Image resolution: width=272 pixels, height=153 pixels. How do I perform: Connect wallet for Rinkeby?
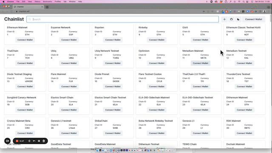pyautogui.click(x=157, y=40)
